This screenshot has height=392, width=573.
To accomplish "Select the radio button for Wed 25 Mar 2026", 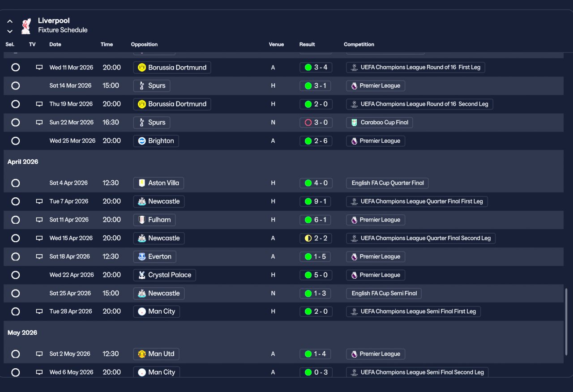I will pos(16,141).
